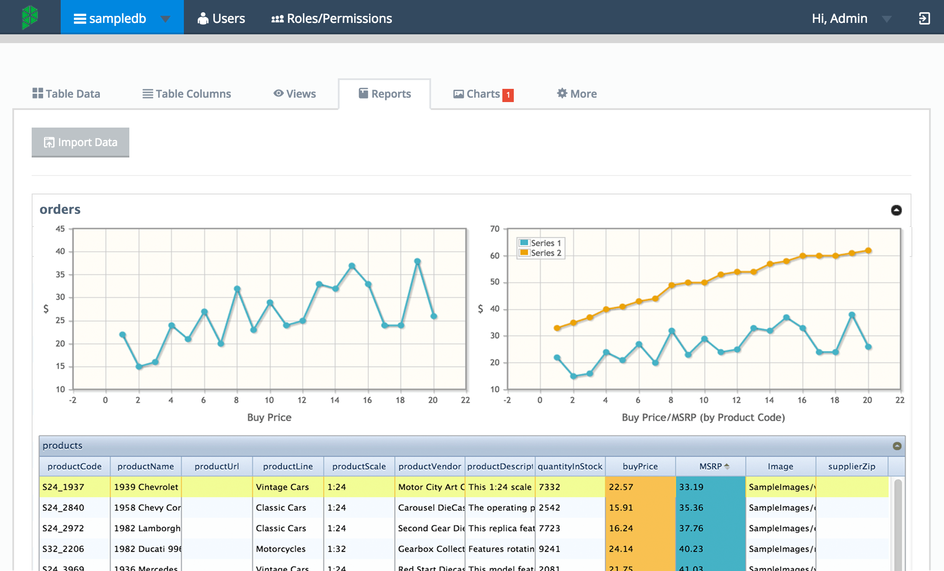
Task: Open the Hi, Admin dropdown arrow
Action: [x=886, y=19]
